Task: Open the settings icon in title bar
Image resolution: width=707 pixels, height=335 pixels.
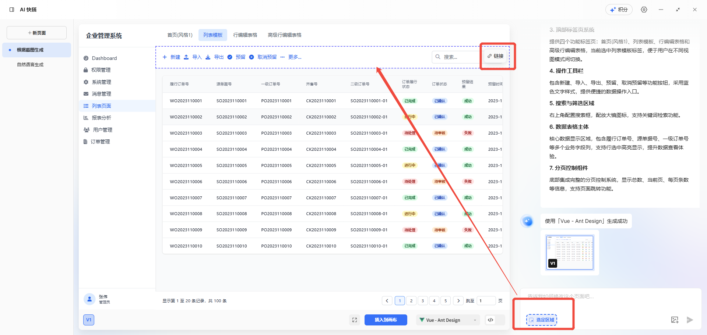Action: (644, 10)
